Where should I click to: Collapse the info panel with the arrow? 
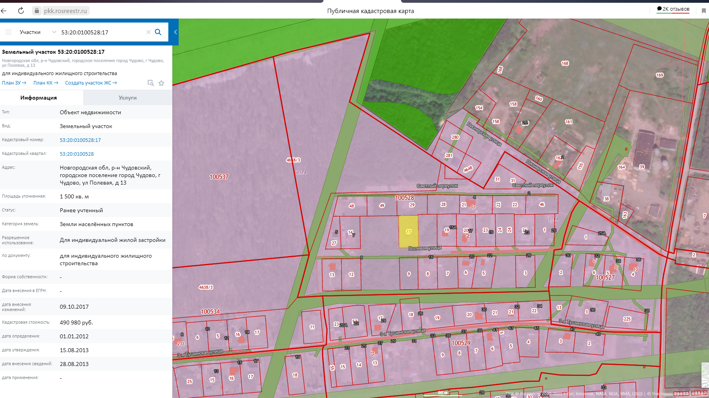point(175,32)
